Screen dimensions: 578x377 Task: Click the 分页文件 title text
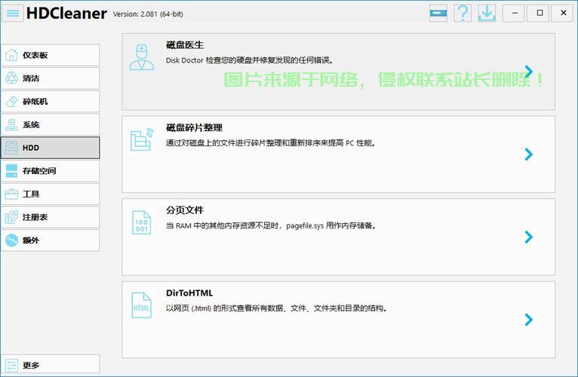click(x=185, y=210)
